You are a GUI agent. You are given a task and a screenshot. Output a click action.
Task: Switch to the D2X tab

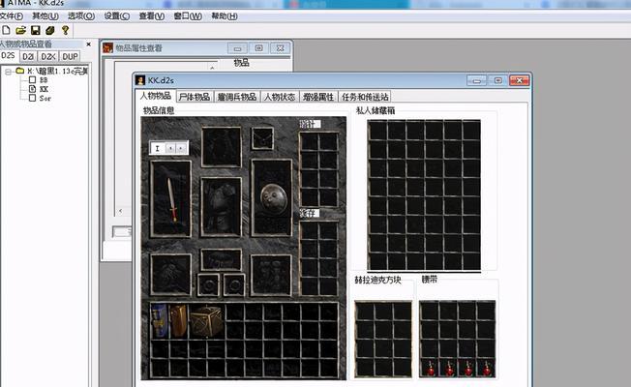(x=48, y=56)
